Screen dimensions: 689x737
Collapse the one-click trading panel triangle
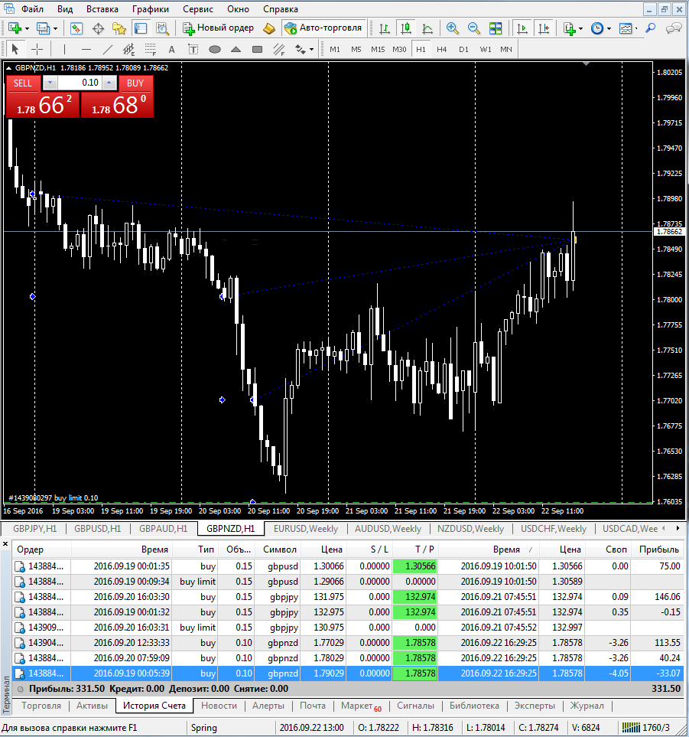click(8, 68)
